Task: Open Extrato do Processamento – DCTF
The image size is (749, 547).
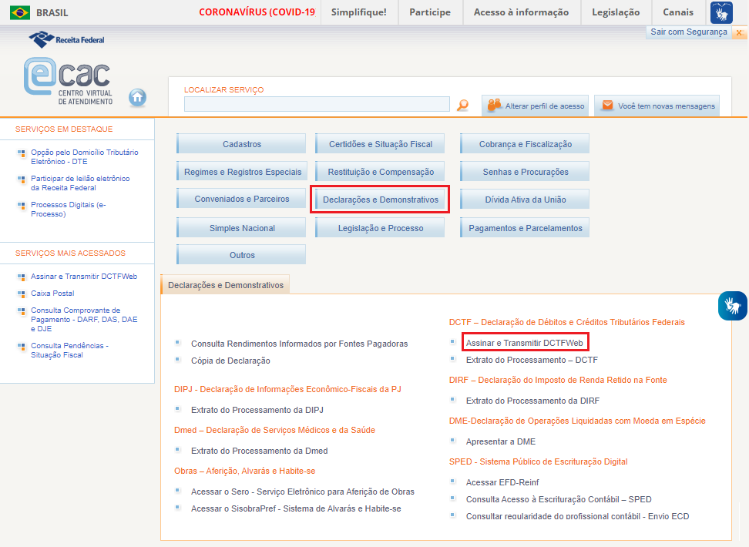Action: point(532,360)
